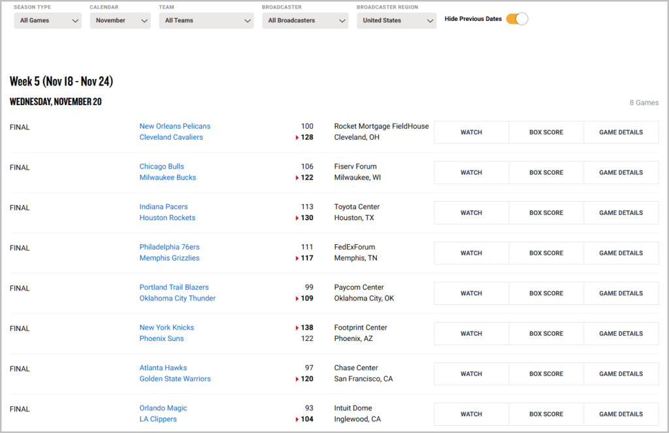The height and width of the screenshot is (433, 669).
Task: Open Phoenix Suns team link
Action: [162, 339]
